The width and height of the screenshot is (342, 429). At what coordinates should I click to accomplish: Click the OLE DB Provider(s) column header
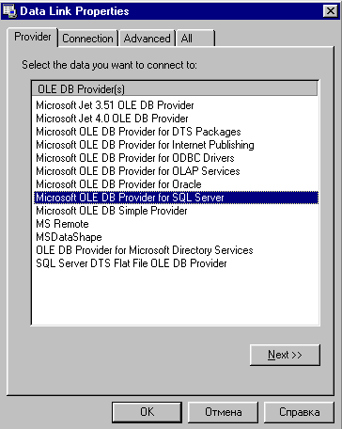[175, 89]
